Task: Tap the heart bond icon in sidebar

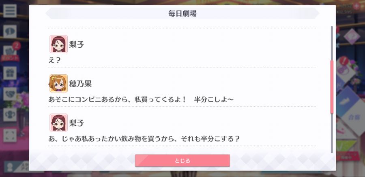Action: coord(10,94)
